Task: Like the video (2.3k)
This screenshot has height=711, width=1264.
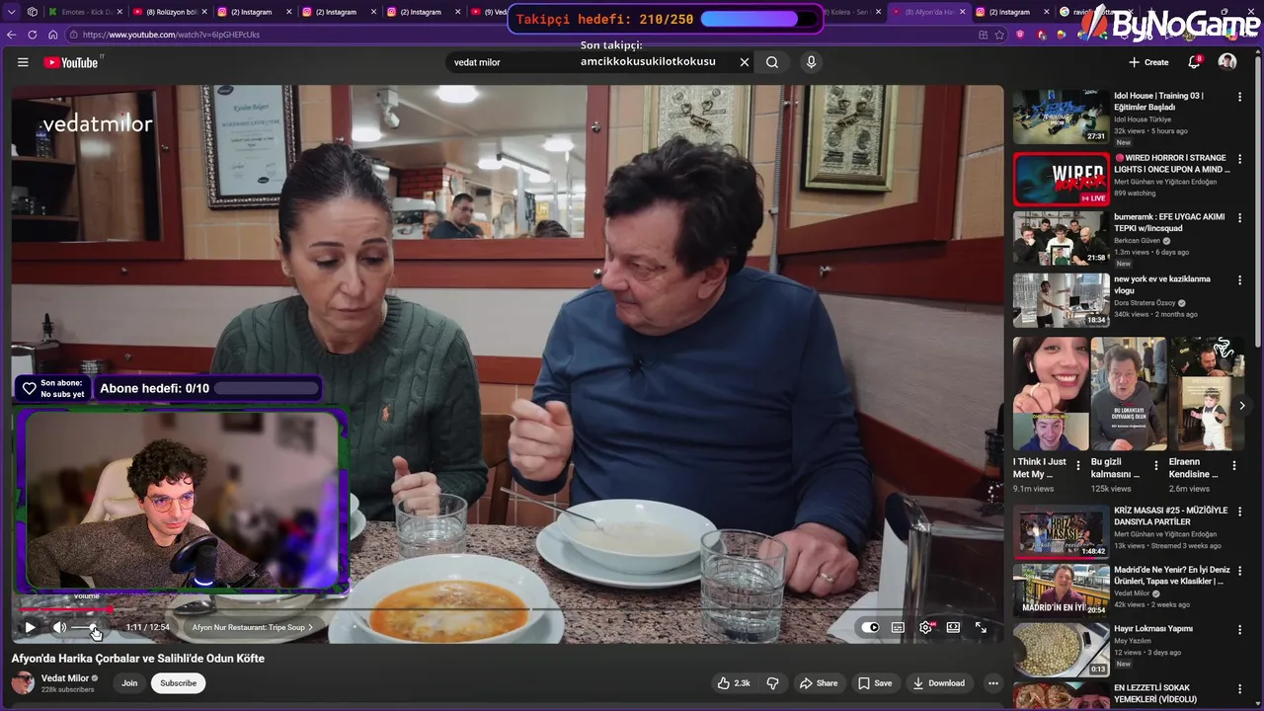Action: coord(734,683)
